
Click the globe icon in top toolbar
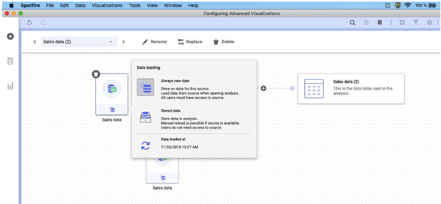click(x=366, y=23)
